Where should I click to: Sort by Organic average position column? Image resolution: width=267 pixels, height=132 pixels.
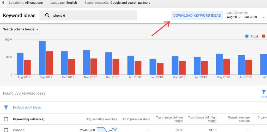pyautogui.click(x=239, y=119)
